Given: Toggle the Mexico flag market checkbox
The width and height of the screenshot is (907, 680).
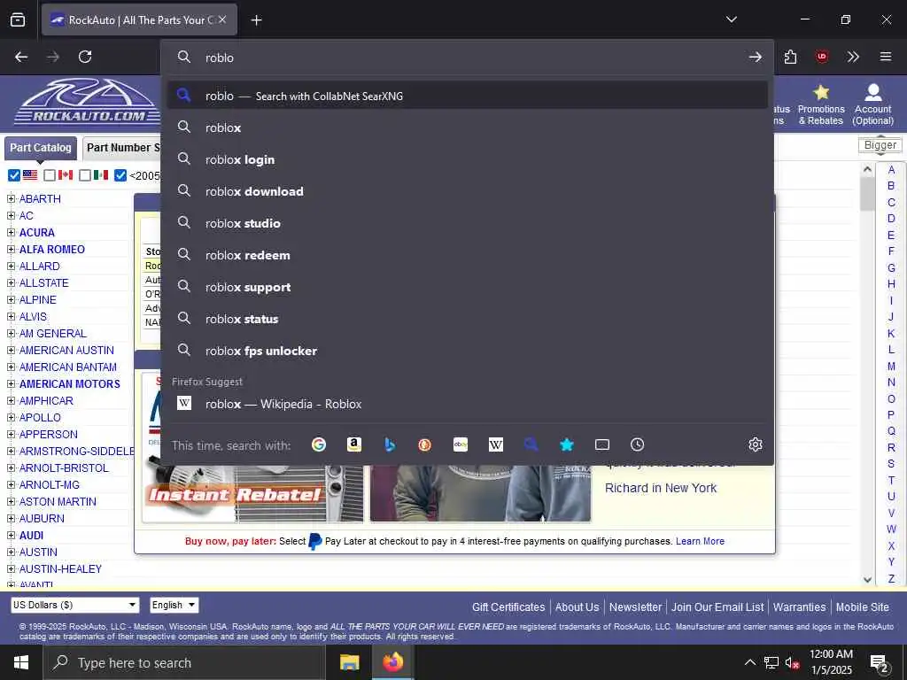Looking at the screenshot, I should coord(85,175).
